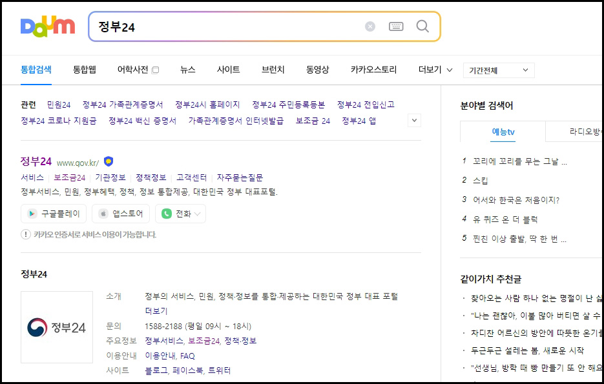Open related search 가족관계증명서 인터넷발급
Viewport: 604px width, 384px height.
pyautogui.click(x=236, y=121)
